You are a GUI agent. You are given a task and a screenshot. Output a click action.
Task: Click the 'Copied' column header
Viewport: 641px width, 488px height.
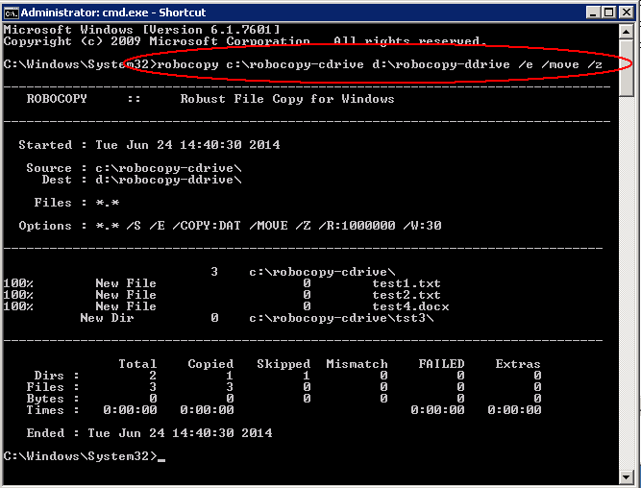210,364
